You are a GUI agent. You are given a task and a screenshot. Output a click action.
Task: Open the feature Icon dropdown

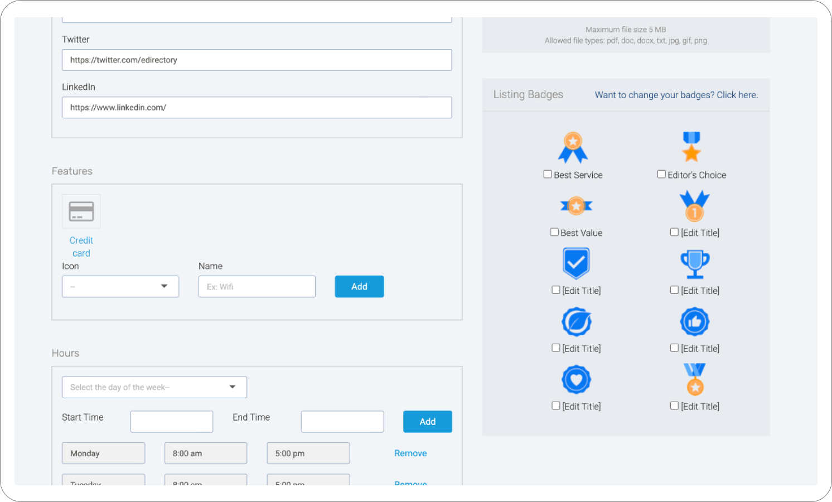tap(120, 287)
